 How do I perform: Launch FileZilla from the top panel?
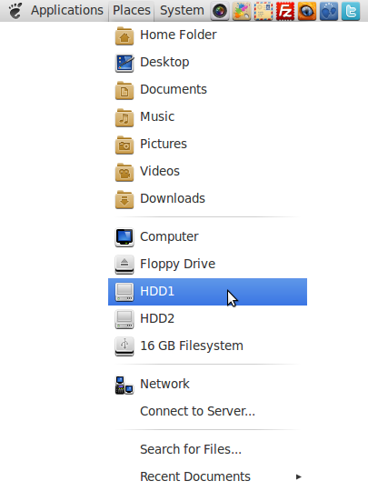pos(285,11)
